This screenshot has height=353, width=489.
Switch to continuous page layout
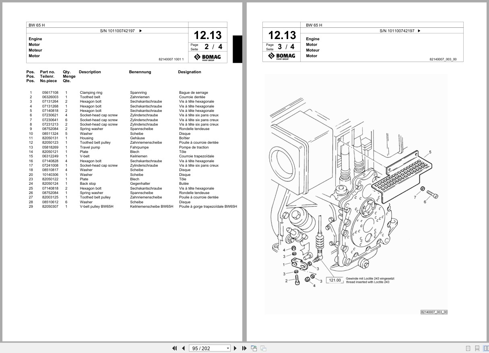(x=477, y=348)
